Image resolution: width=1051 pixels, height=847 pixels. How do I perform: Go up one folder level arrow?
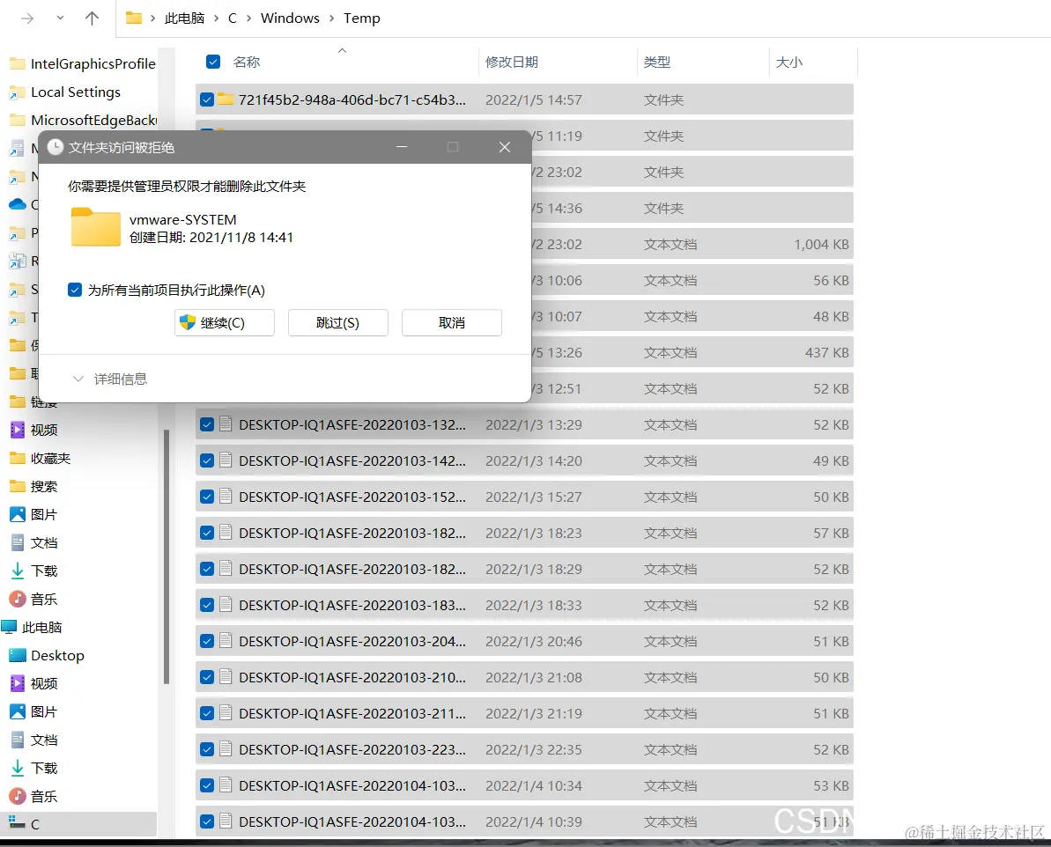tap(92, 18)
